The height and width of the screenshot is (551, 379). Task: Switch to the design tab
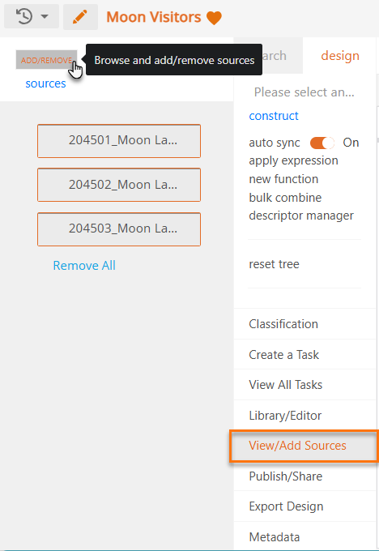point(340,56)
